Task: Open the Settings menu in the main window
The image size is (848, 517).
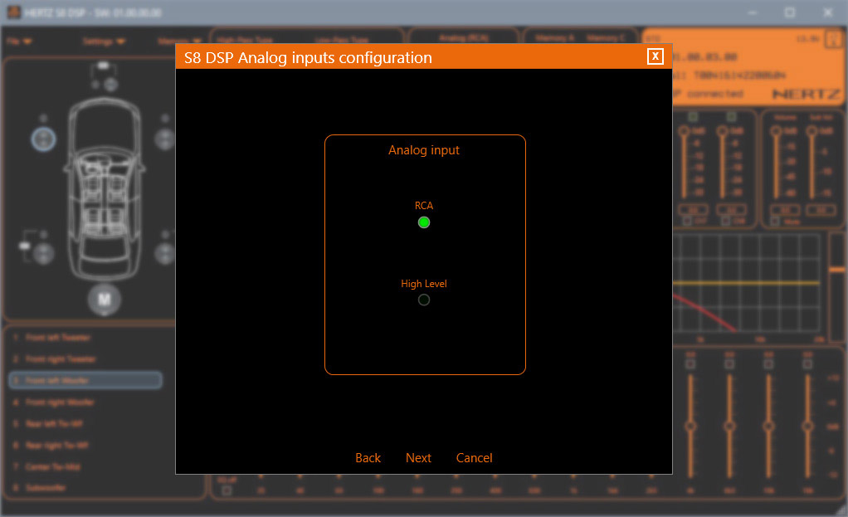Action: (x=105, y=41)
